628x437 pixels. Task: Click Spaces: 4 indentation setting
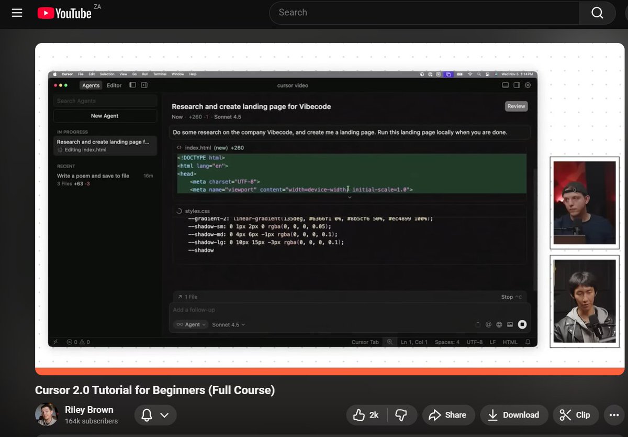pos(447,342)
